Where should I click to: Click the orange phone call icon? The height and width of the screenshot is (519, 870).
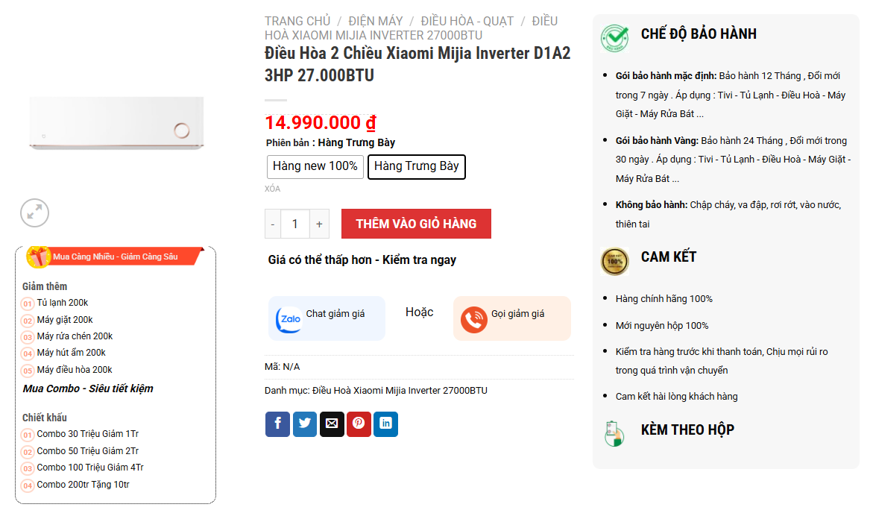474,320
